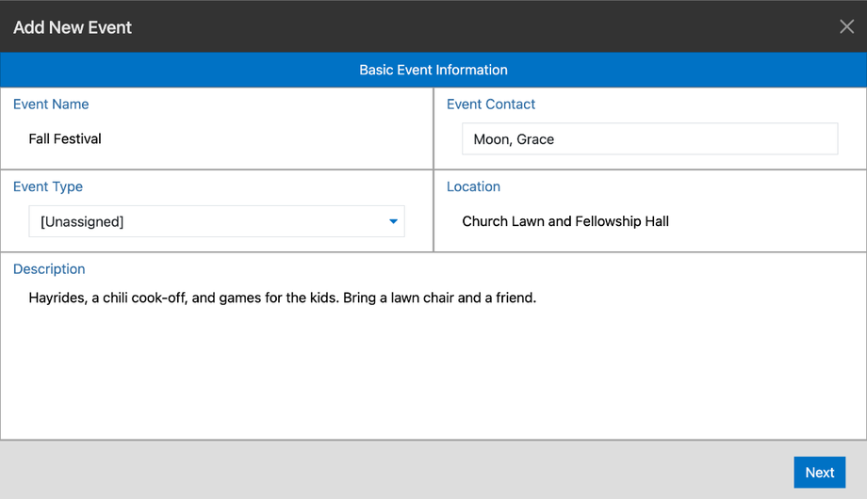Image resolution: width=867 pixels, height=499 pixels.
Task: Click the Add New Event title text
Action: (x=73, y=27)
